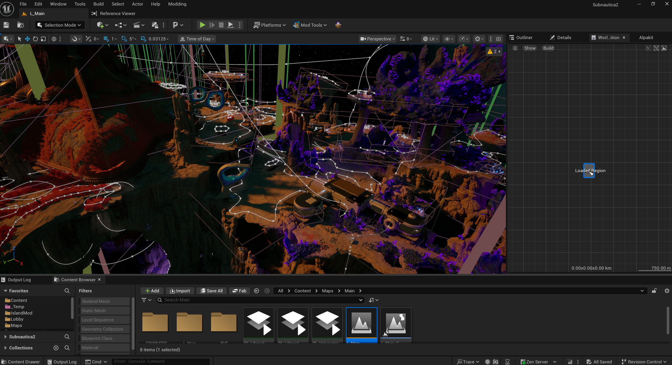The width and height of the screenshot is (672, 365).
Task: Open the scale snap value 0.03125 dropdown
Action: (158, 39)
